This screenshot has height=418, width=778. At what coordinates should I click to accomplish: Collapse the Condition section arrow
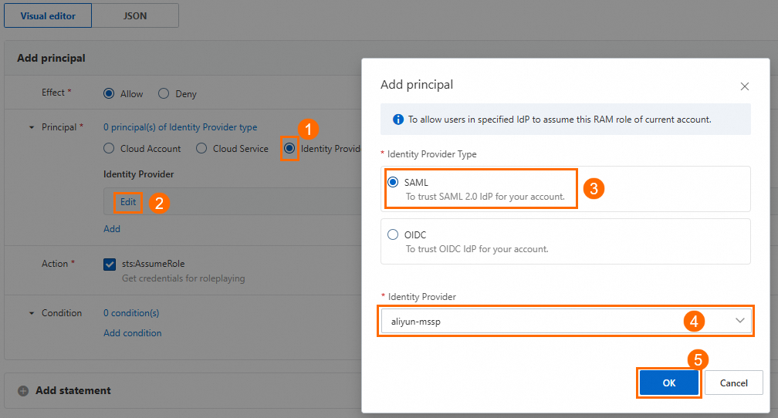pyautogui.click(x=32, y=313)
